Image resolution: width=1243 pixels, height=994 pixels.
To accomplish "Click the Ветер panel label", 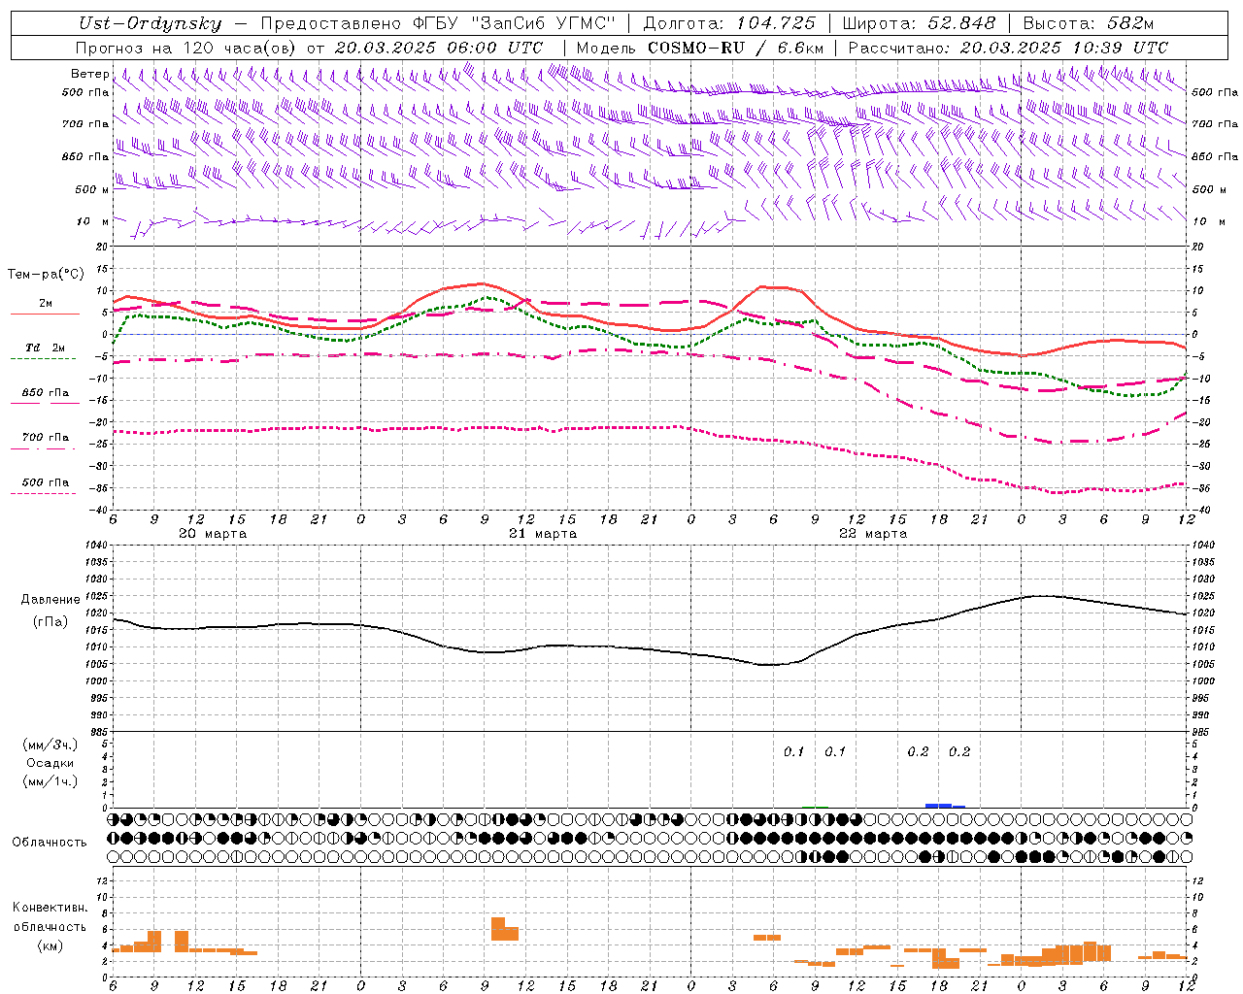I will click(90, 74).
